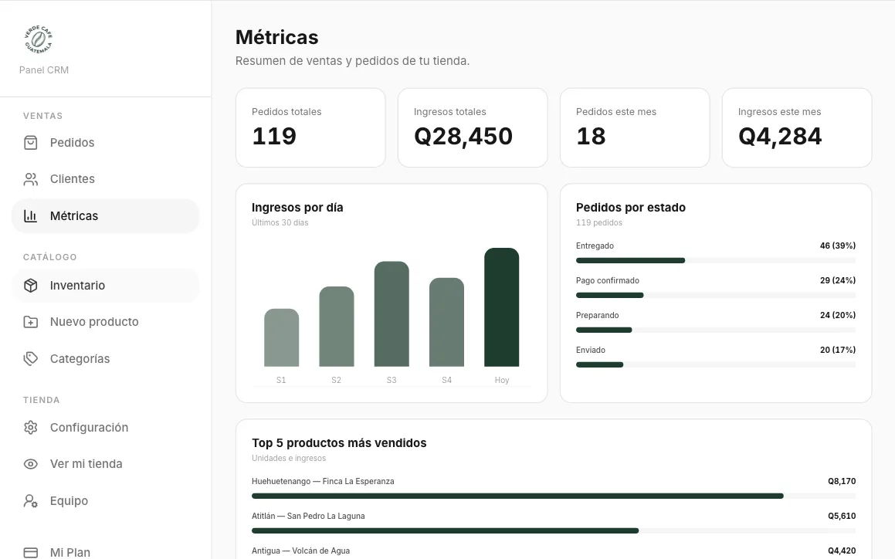
Task: Click the Mi Plan credit card icon
Action: pyautogui.click(x=31, y=552)
